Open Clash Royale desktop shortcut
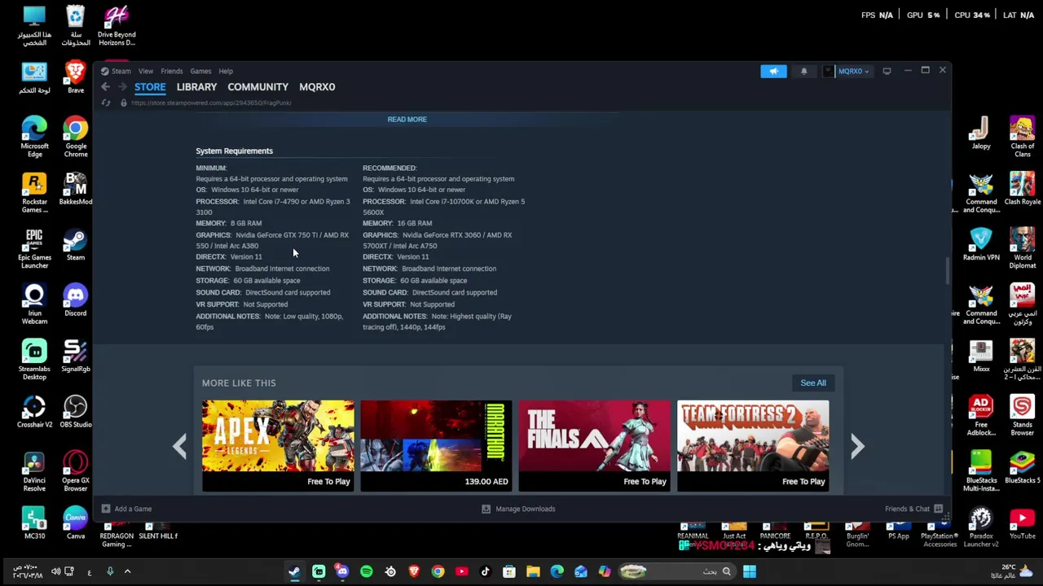The width and height of the screenshot is (1043, 586). click(x=1022, y=189)
